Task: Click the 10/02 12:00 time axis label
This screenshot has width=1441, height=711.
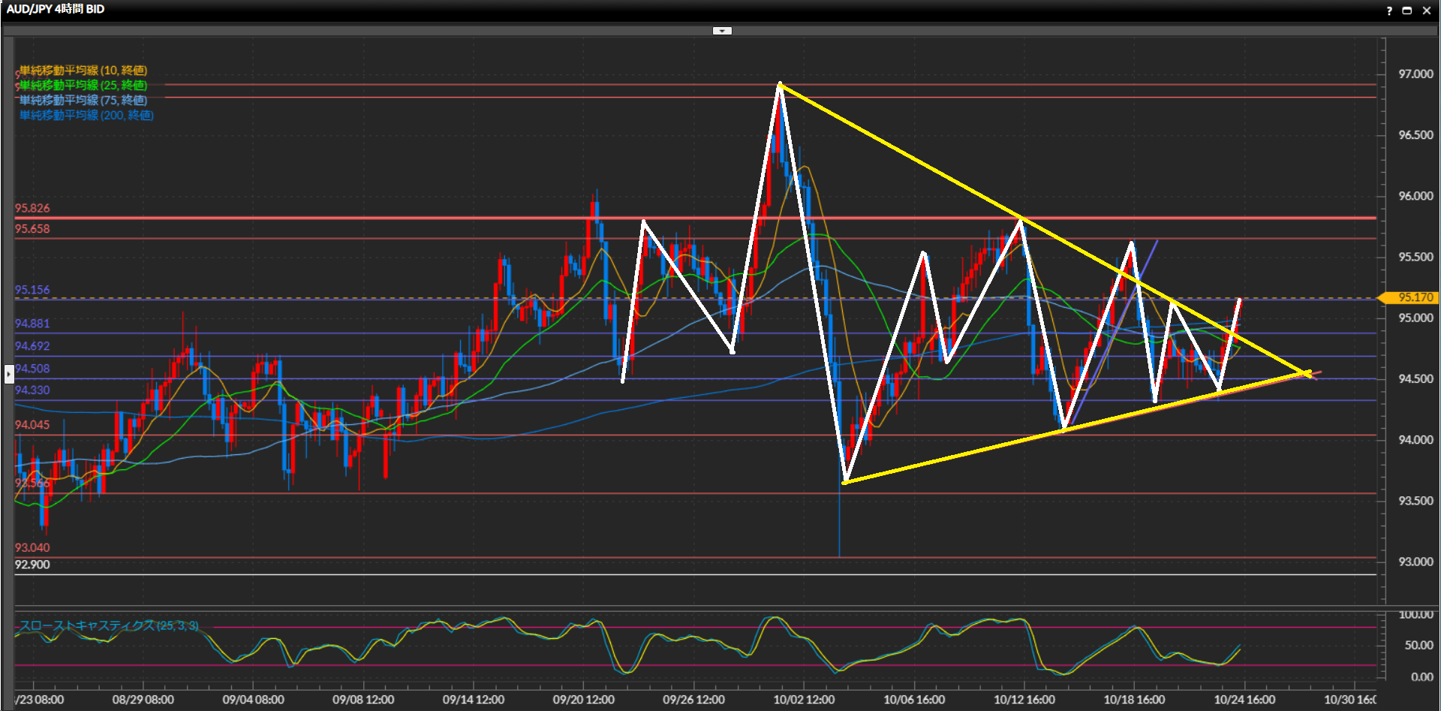Action: 804,700
